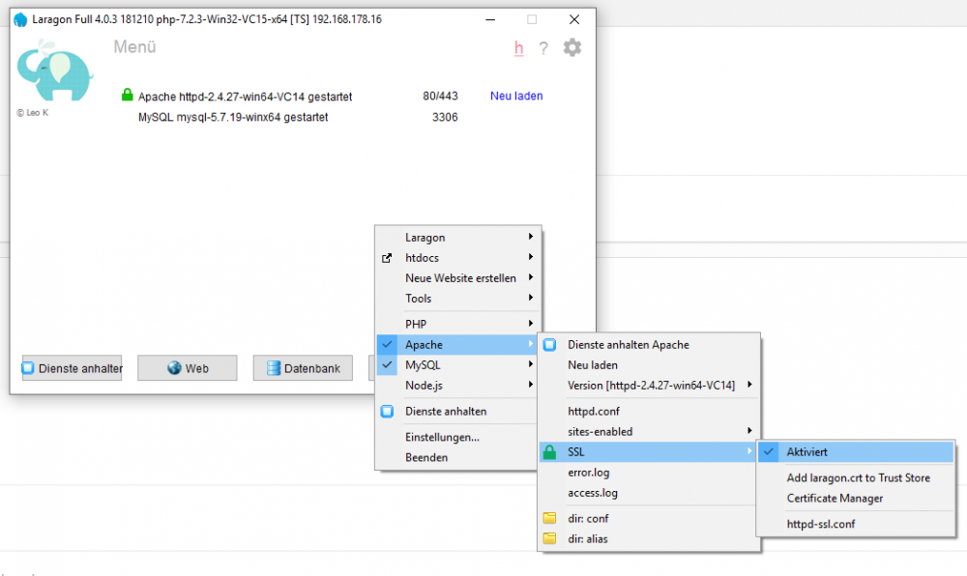967x576 pixels.
Task: Click 'Dienste anhalten Apache' stop entry
Action: point(628,345)
